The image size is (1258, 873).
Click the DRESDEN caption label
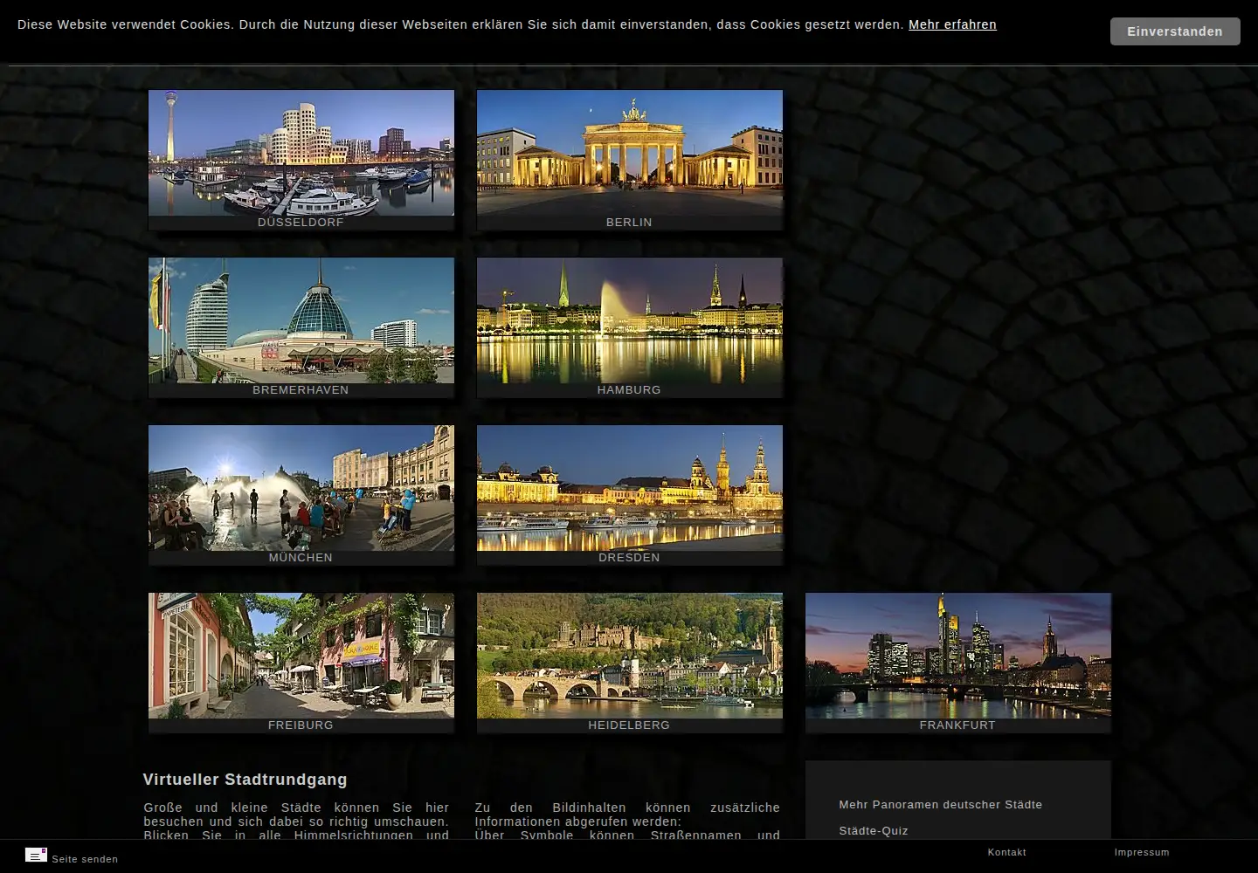click(x=629, y=558)
